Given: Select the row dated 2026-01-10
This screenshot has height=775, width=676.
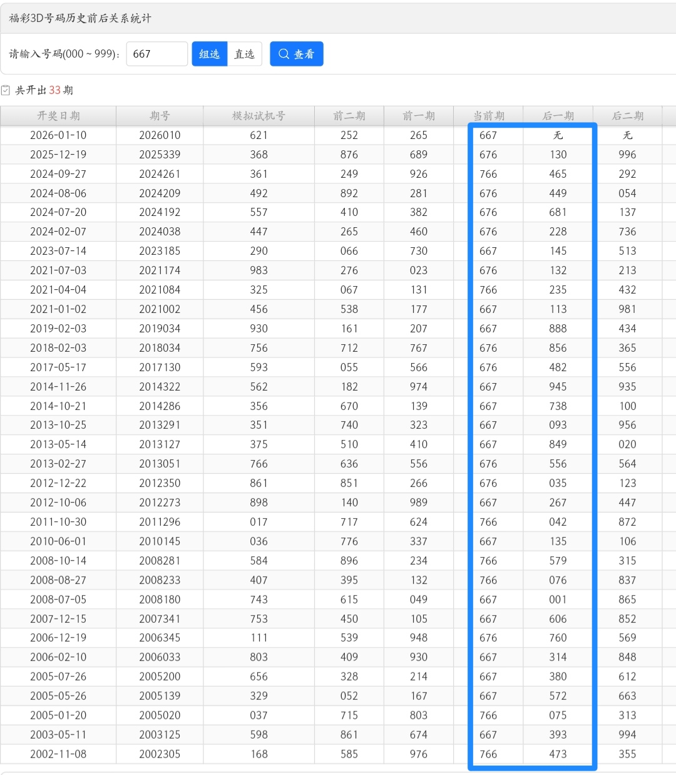Looking at the screenshot, I should click(x=58, y=135).
